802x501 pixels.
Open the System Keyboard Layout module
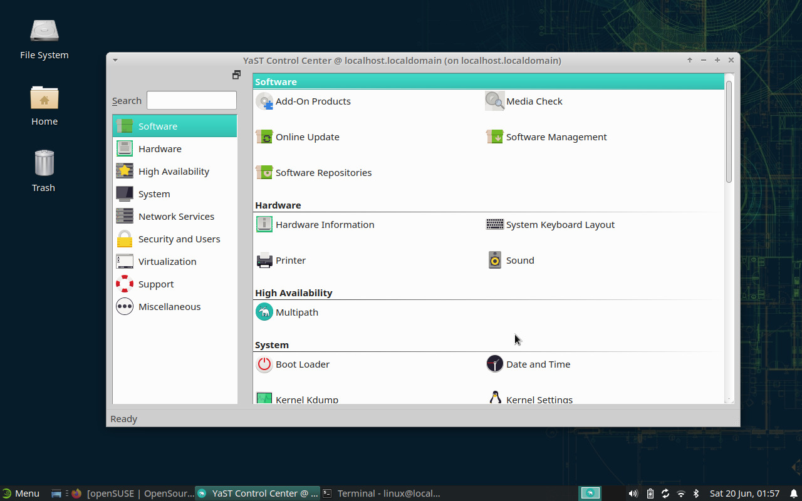click(560, 224)
